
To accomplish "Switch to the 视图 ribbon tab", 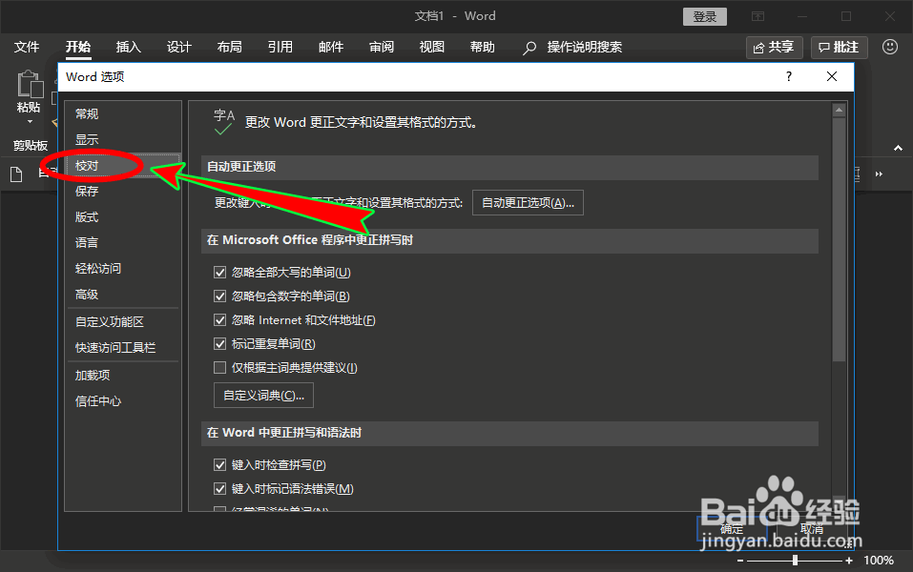I will [x=432, y=47].
